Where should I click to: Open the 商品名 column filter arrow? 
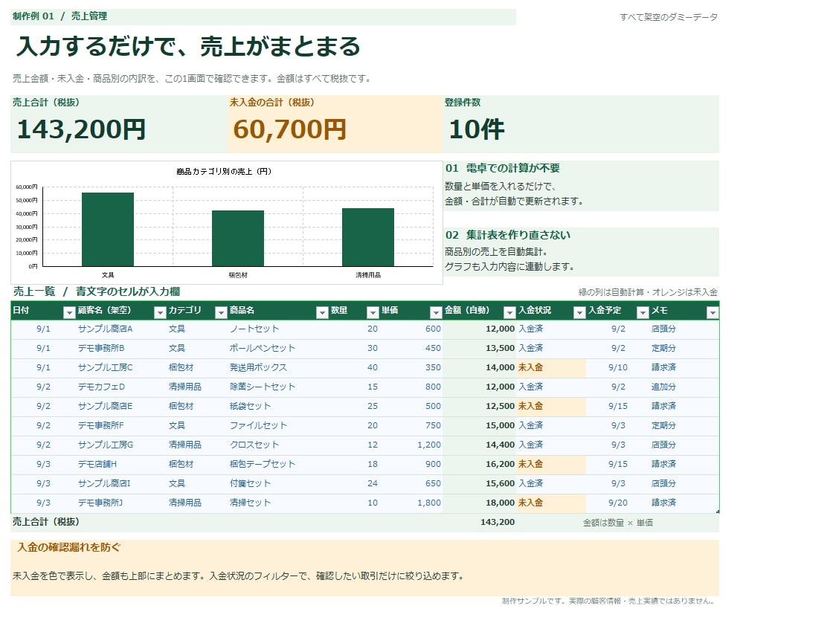322,313
